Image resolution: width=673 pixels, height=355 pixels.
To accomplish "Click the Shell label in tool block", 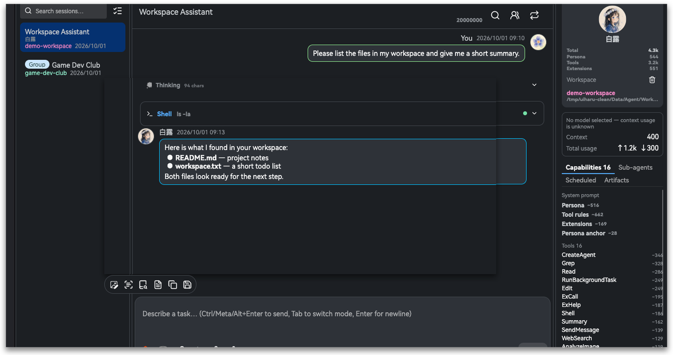I will click(165, 114).
